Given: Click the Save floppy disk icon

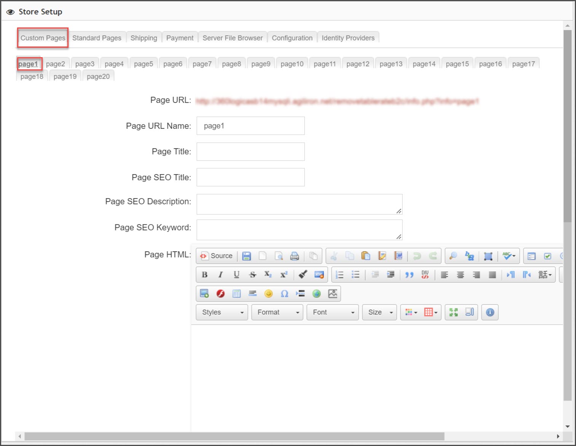Looking at the screenshot, I should coord(247,256).
